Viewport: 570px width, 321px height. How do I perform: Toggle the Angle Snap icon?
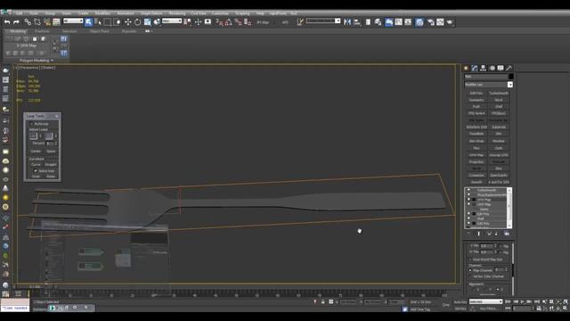(229, 22)
